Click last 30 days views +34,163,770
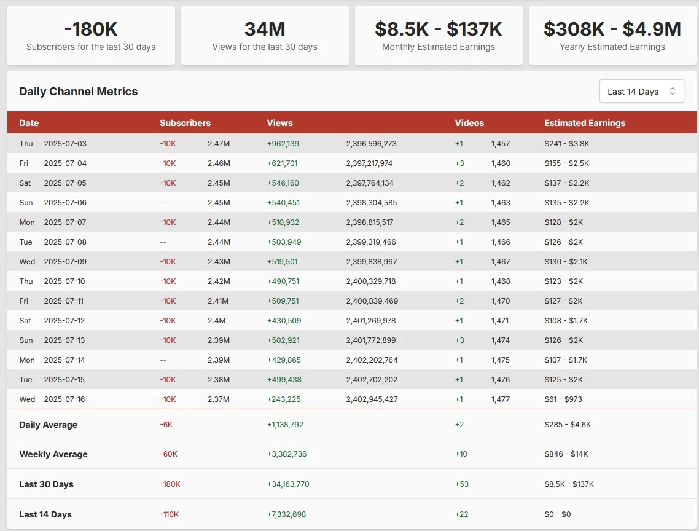This screenshot has width=699, height=531. pyautogui.click(x=288, y=484)
